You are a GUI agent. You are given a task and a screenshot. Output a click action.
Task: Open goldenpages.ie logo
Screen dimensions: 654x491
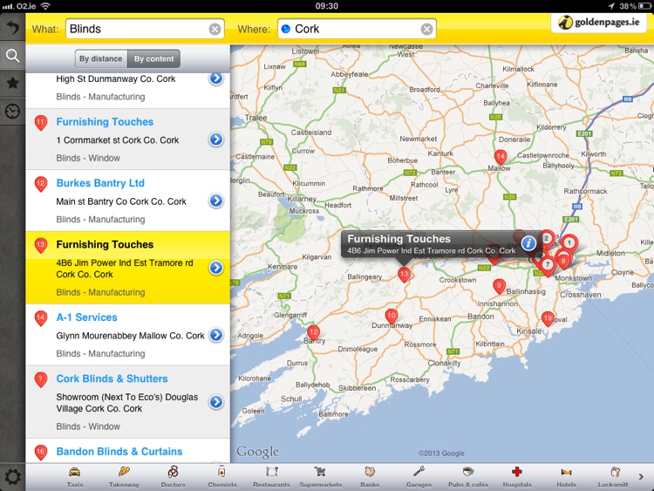tap(599, 23)
